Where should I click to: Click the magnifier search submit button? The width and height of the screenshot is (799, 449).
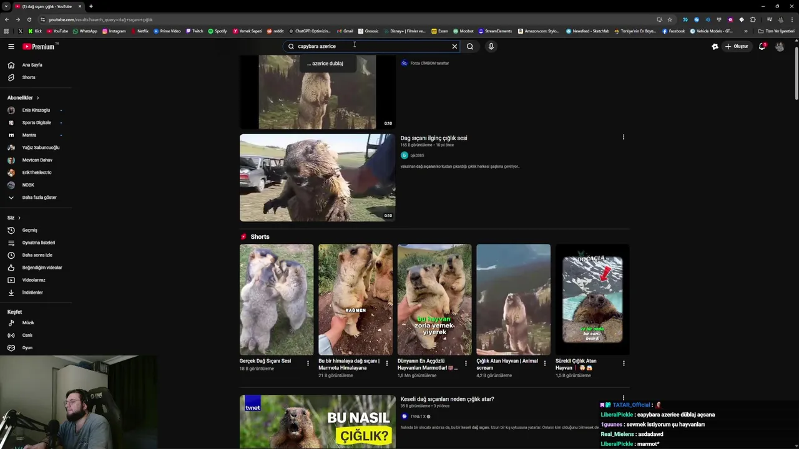470,46
